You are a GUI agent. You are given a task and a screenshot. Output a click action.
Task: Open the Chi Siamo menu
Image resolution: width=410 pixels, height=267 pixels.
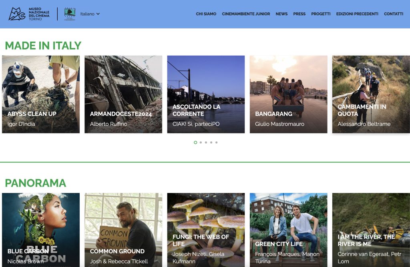point(206,14)
